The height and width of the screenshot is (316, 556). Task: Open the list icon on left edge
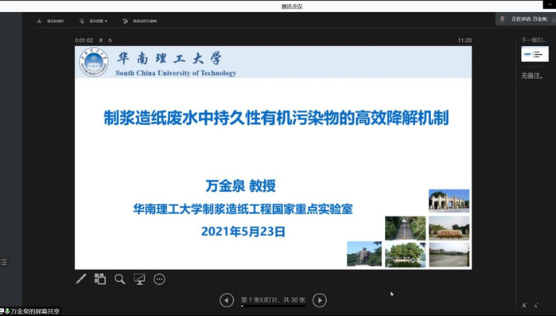[3, 262]
